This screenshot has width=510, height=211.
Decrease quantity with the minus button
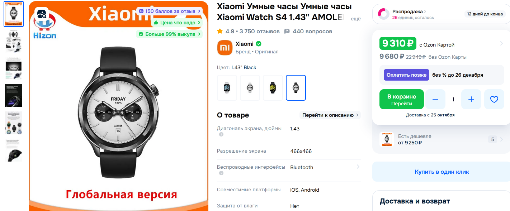[435, 99]
